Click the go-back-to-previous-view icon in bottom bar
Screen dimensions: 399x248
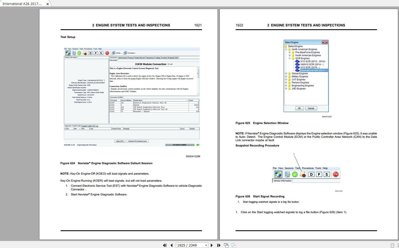226,245
